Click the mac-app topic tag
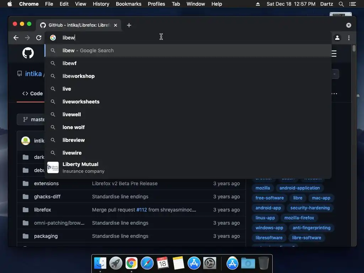364x273 pixels. (321, 198)
